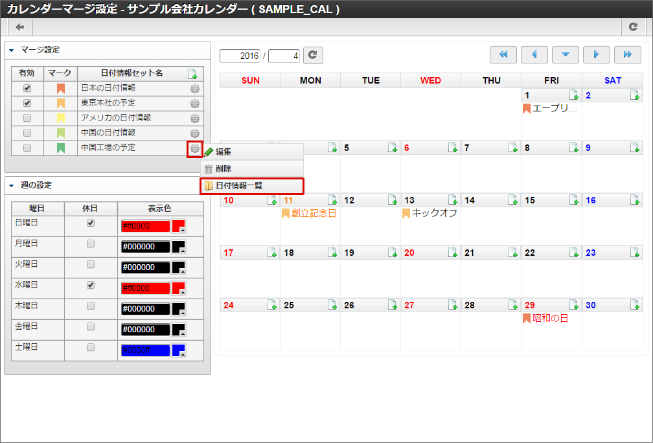Click the add-entry icon on April 15
This screenshot has width=653, height=443.
[x=574, y=200]
